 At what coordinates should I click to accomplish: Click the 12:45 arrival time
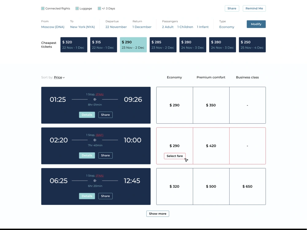[x=132, y=181]
